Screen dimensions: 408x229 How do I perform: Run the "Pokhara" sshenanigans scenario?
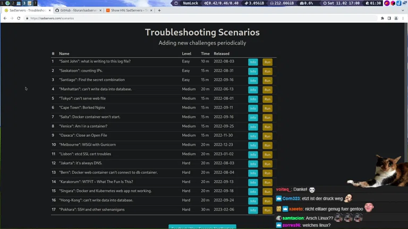267,210
